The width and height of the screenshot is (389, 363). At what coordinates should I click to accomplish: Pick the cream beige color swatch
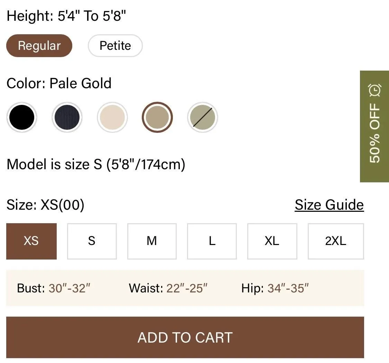pos(112,117)
